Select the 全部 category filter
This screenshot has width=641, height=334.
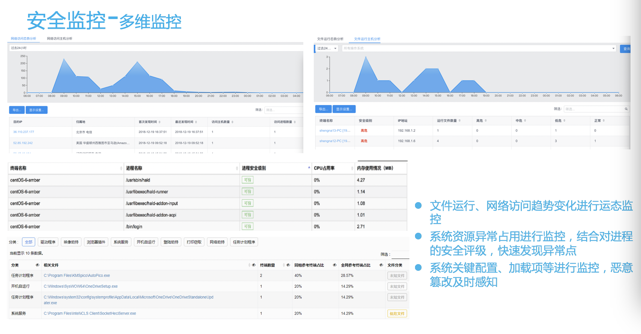click(x=29, y=242)
